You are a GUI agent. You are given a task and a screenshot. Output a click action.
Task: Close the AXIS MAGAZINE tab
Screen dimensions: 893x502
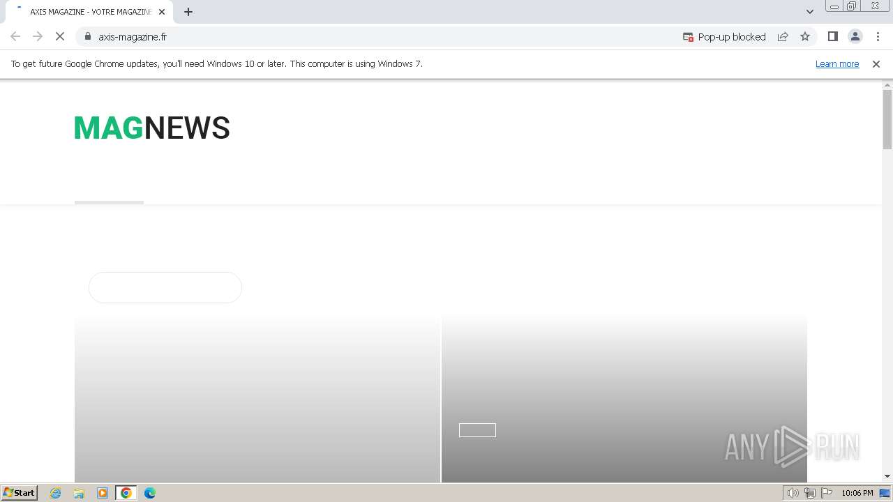[x=162, y=12]
